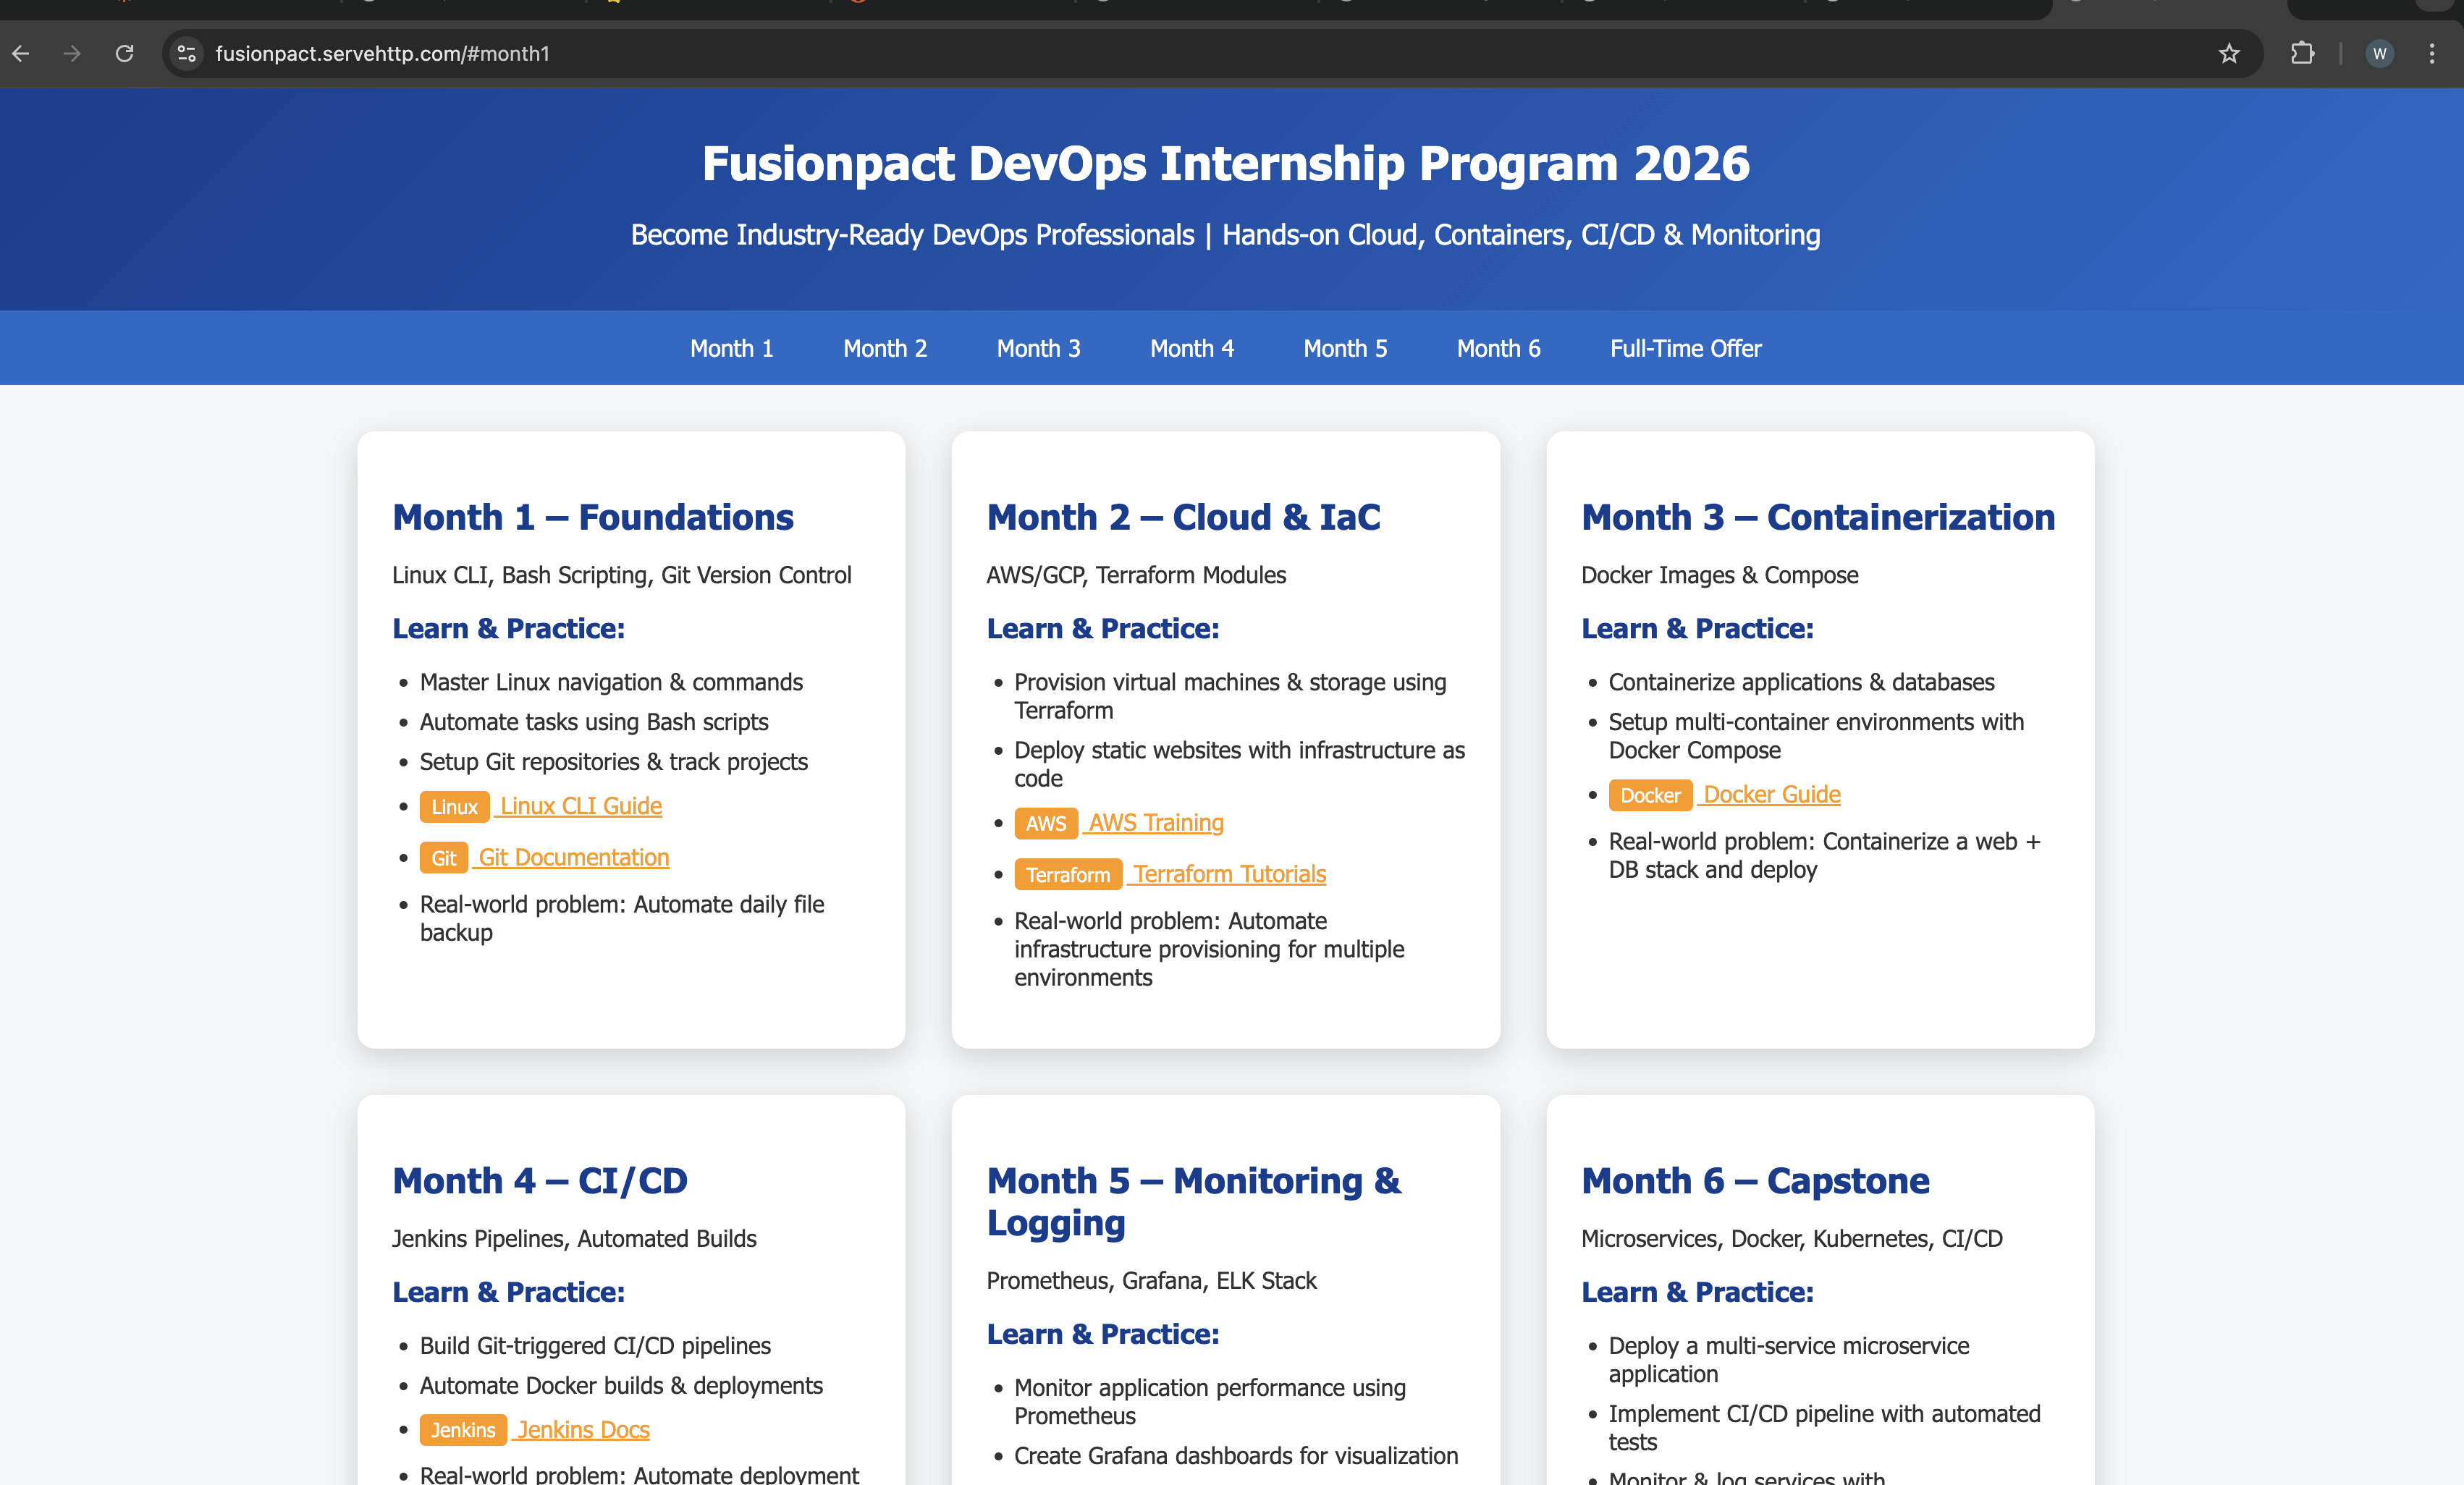Jump to Month 6 section

pos(1498,348)
